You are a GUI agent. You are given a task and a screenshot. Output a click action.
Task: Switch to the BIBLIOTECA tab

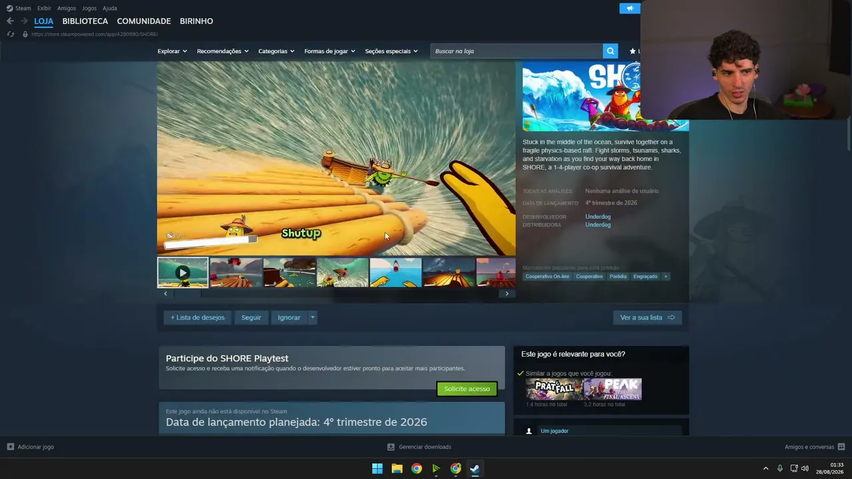tap(85, 21)
